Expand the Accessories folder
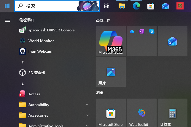Viewport: 191px width, 127px height. pos(53,115)
